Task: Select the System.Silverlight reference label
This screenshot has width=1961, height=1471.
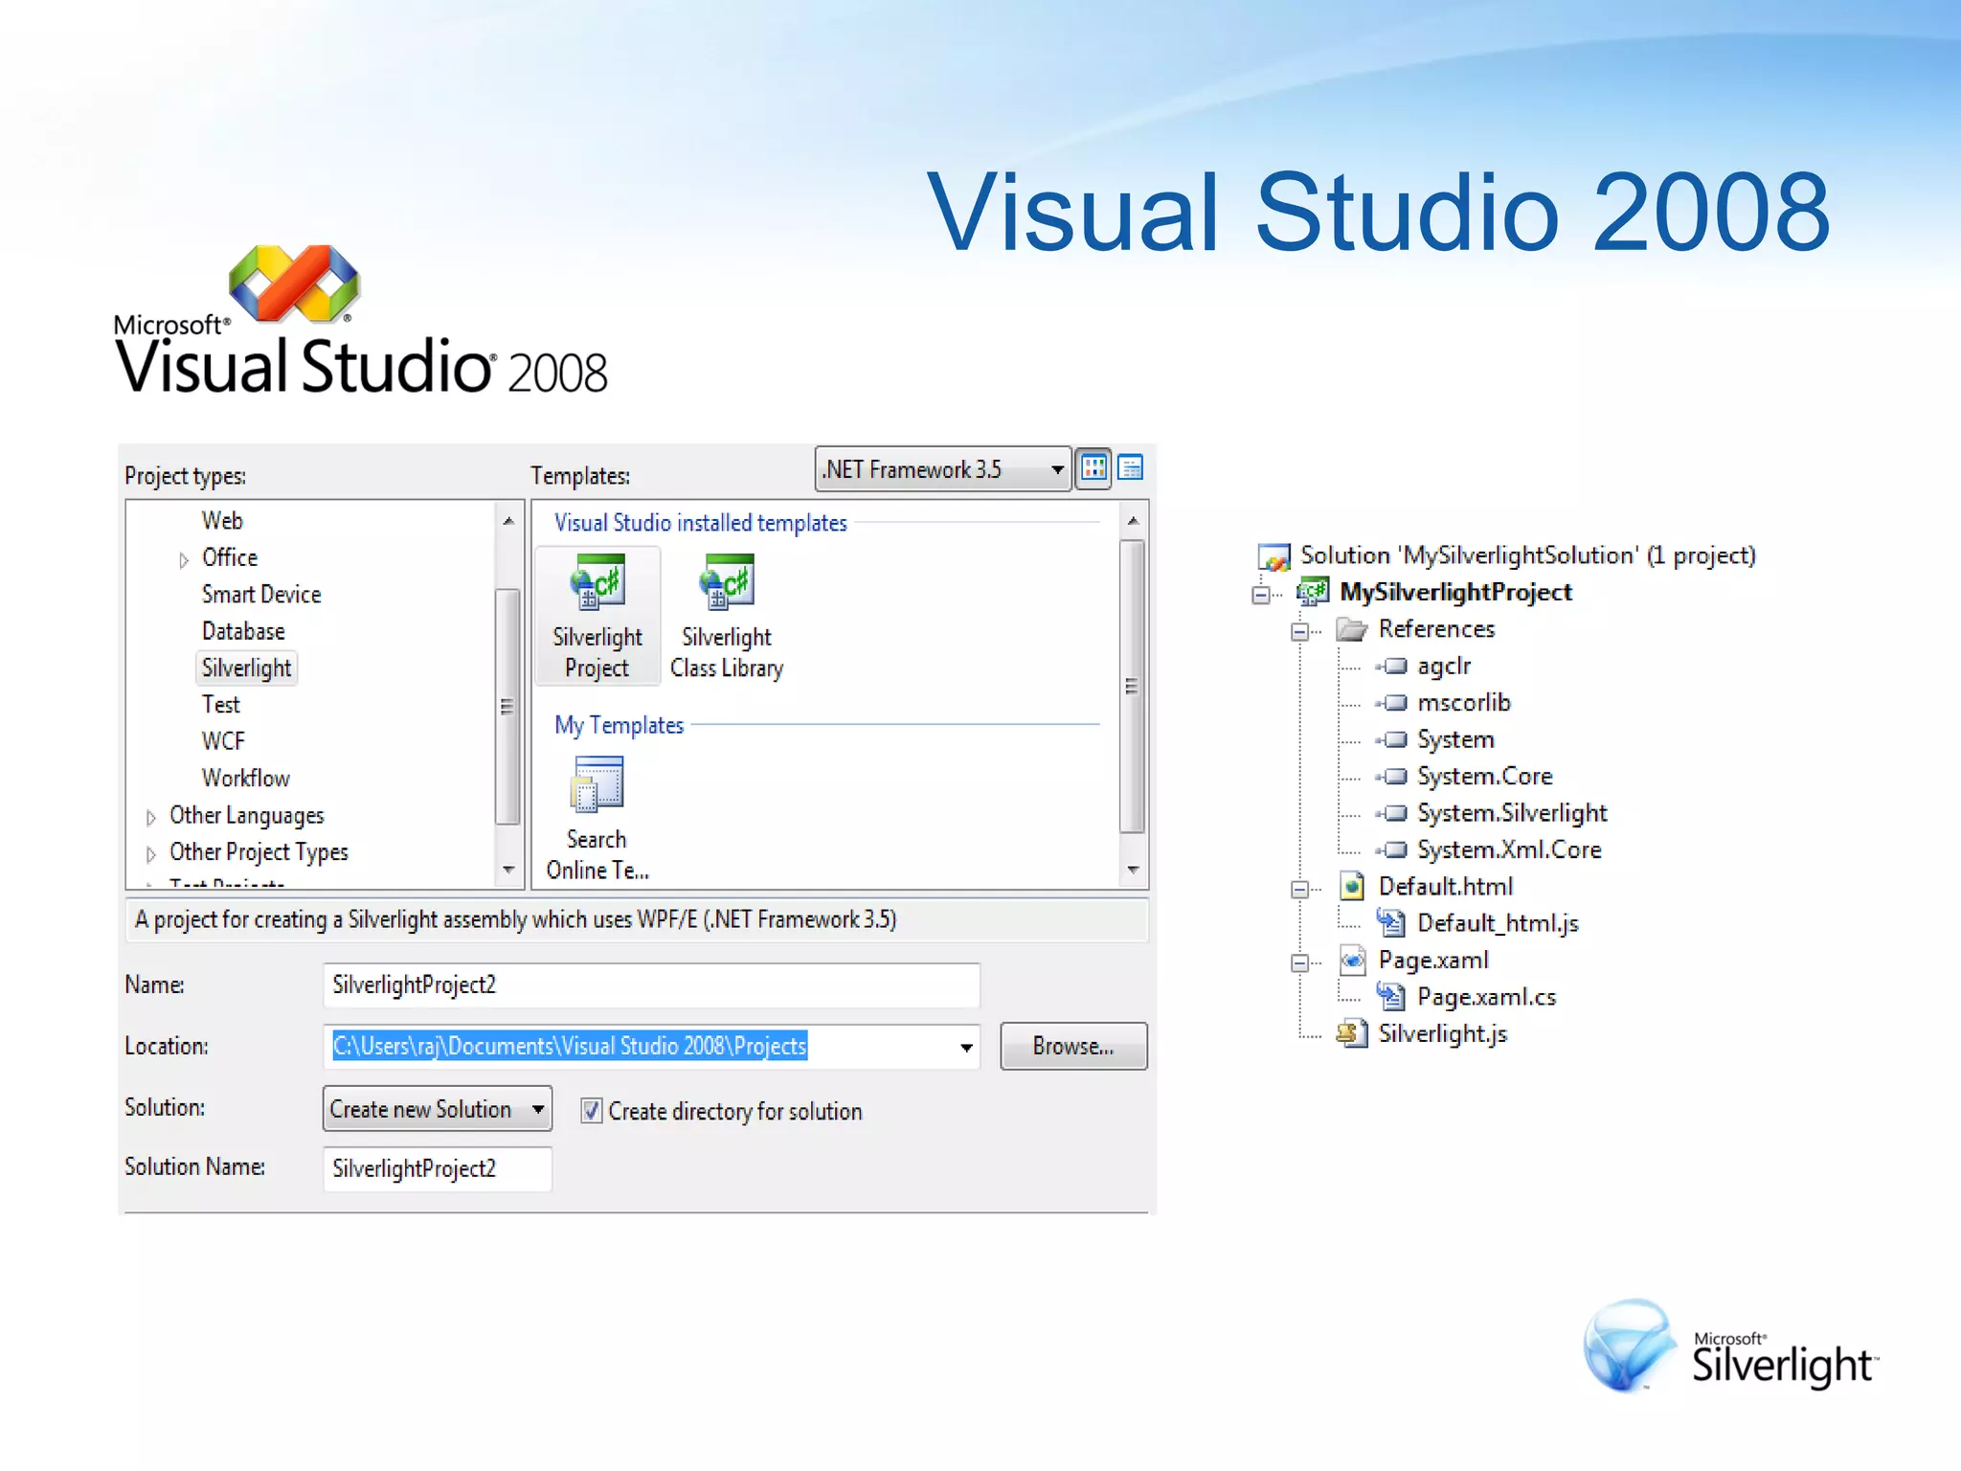Action: pyautogui.click(x=1512, y=813)
